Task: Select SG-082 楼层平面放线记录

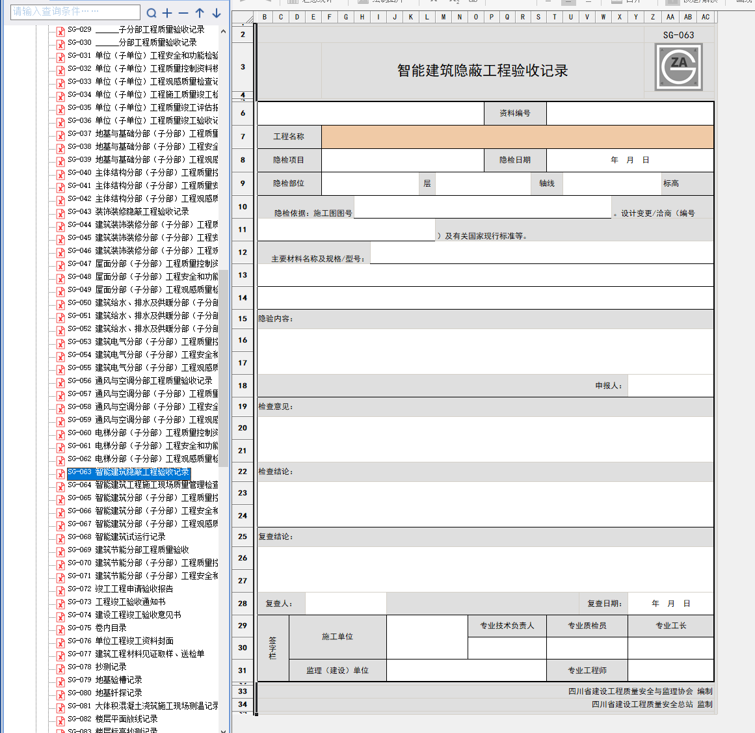Action: [x=113, y=719]
